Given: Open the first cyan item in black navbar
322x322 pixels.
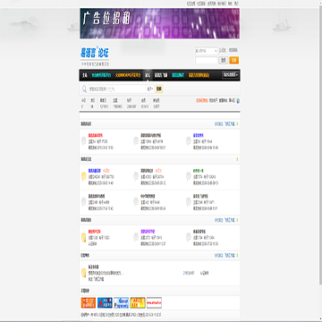Looking at the screenshot, I should coord(101,75).
